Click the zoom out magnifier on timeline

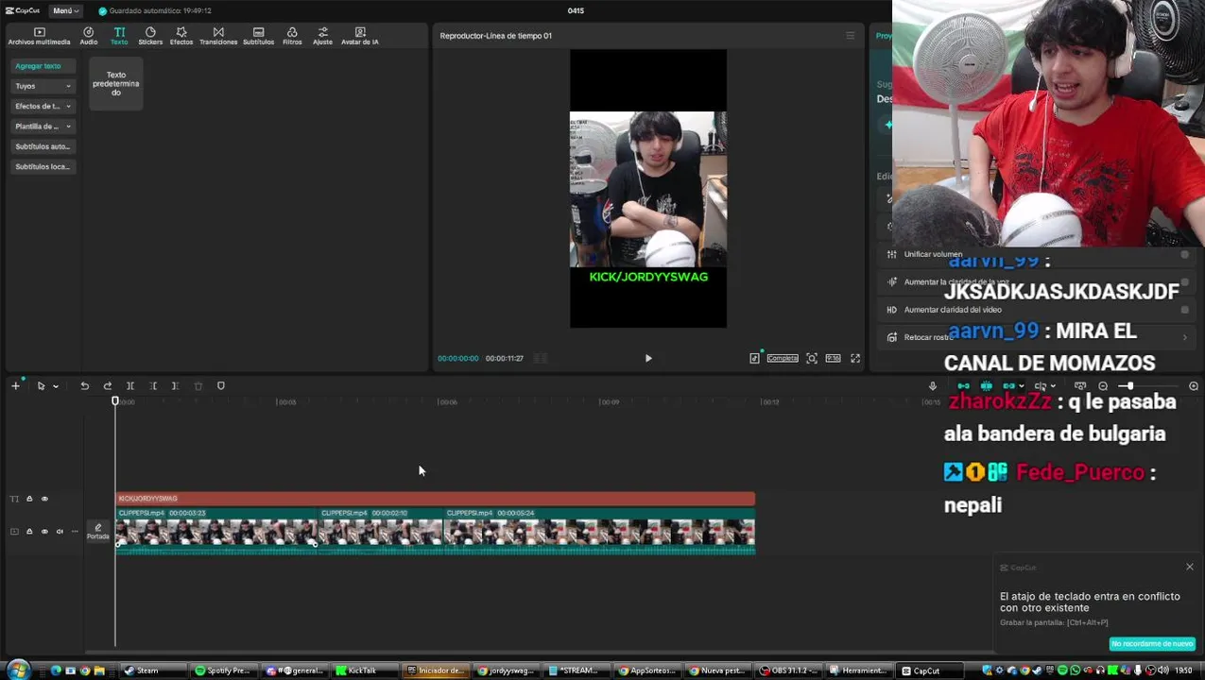[x=1103, y=386]
